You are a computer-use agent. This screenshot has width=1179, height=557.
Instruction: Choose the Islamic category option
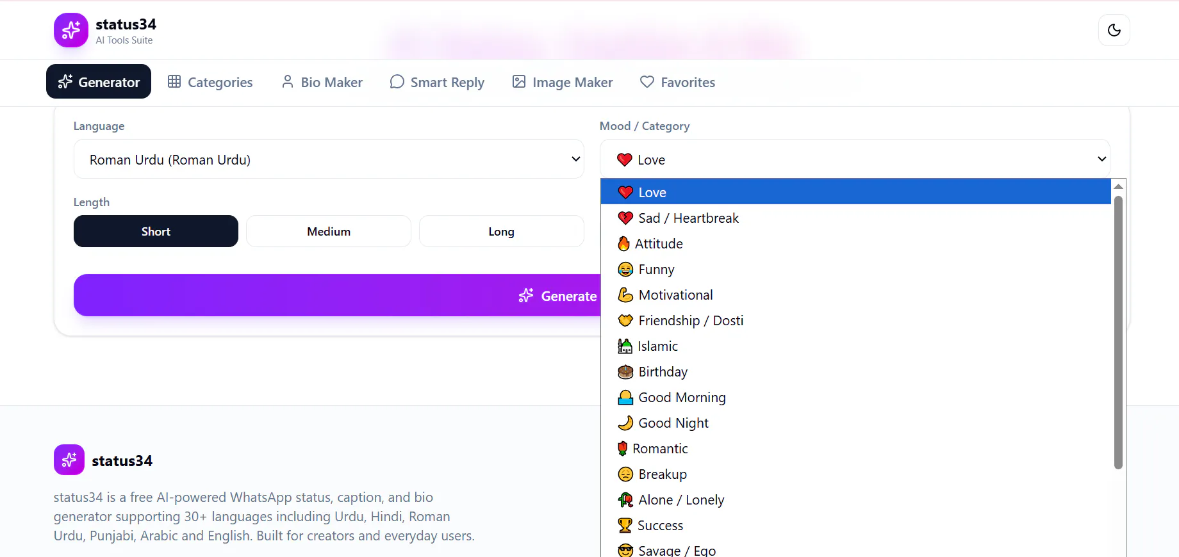point(855,346)
